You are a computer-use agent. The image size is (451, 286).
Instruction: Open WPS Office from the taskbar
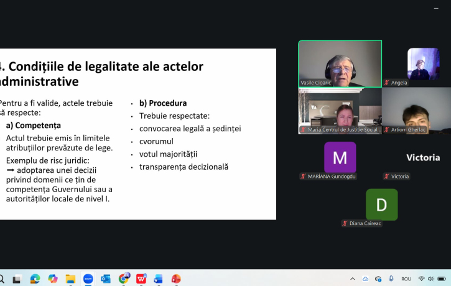click(141, 279)
